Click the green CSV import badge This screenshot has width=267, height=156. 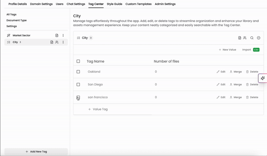256,50
